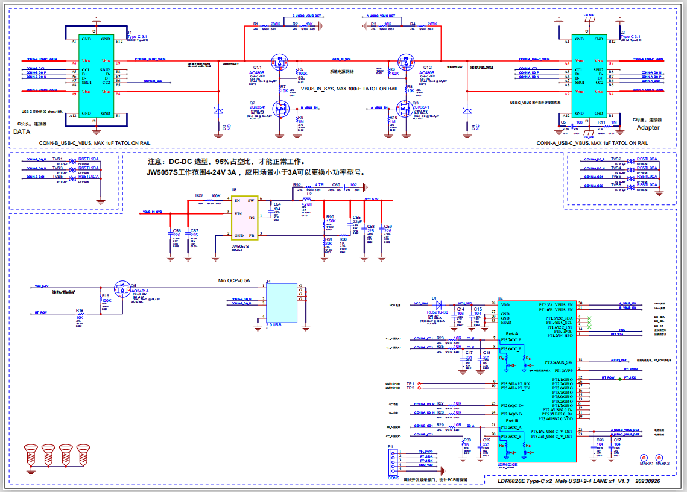Select the TP1 test point circle
This screenshot has width=687, height=492.
point(419,384)
